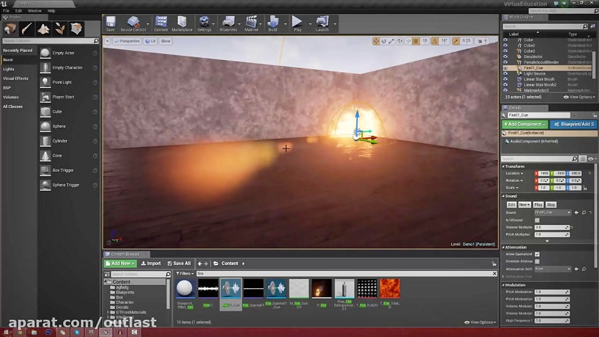Screen dimensions: 599x337
Task: Click the Save All button
Action: (179, 263)
